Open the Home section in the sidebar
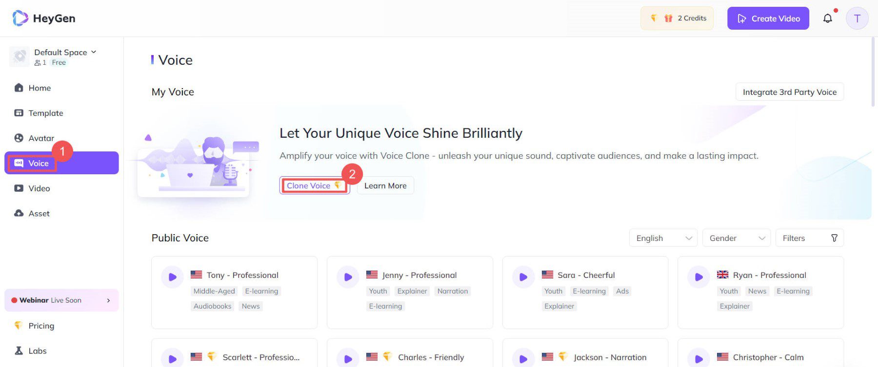 pyautogui.click(x=39, y=88)
